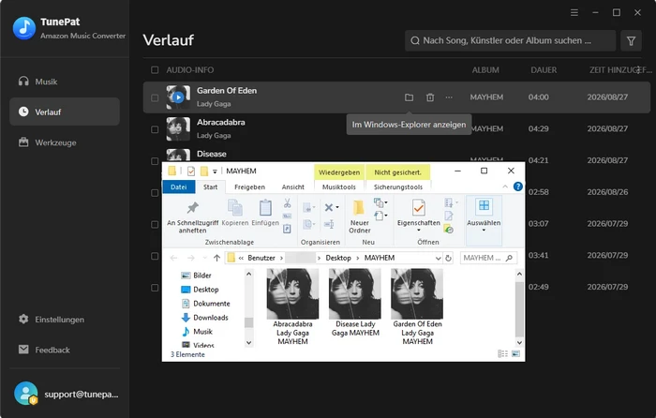
Task: Open the Werkzeuge toolbox section
Action: click(x=65, y=142)
